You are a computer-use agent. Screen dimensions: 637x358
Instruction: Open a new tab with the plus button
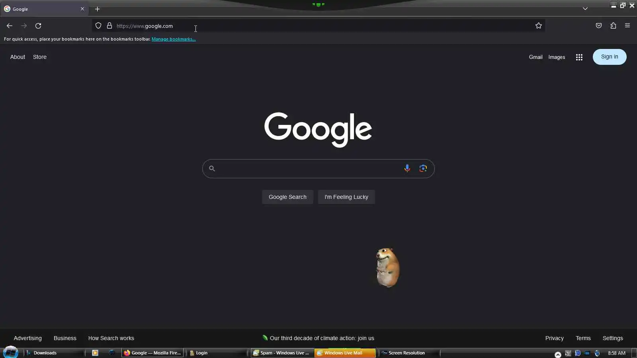click(97, 9)
